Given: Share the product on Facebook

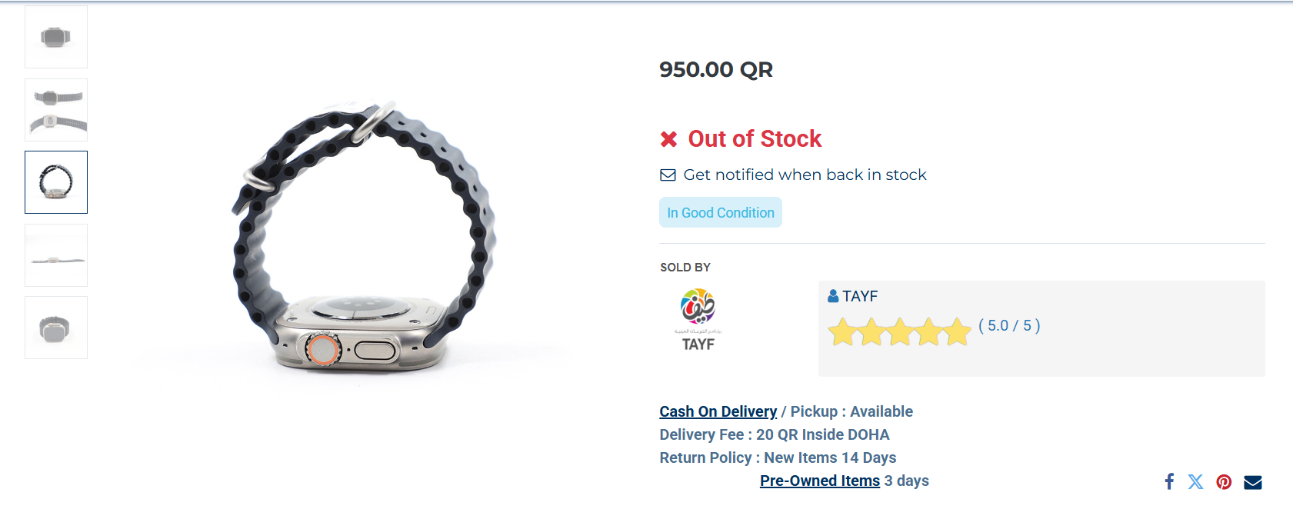Looking at the screenshot, I should 1168,481.
